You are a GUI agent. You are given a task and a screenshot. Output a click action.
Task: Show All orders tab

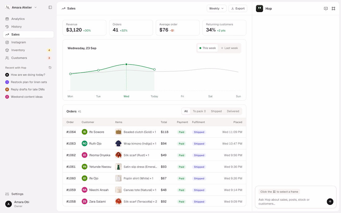[186, 111]
